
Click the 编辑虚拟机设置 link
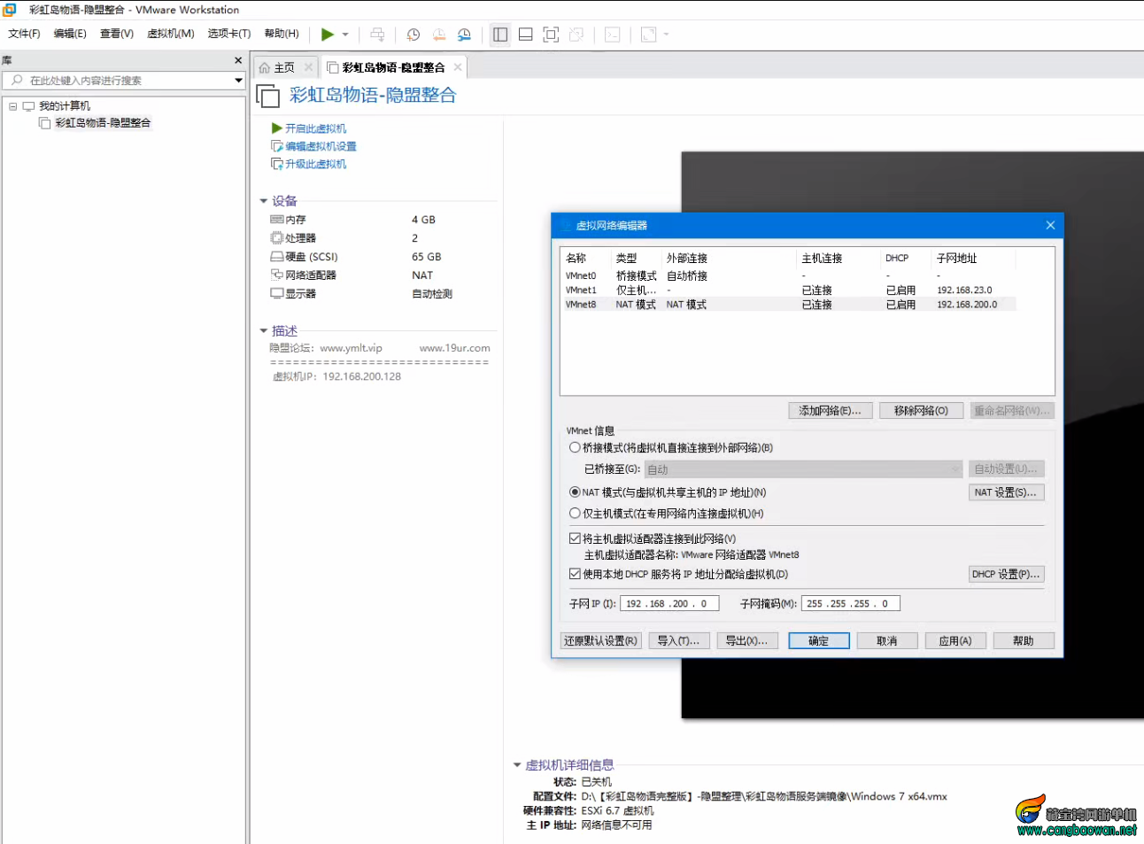pos(321,146)
